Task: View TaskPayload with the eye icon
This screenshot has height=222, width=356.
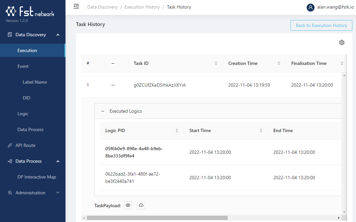Action: (128, 206)
